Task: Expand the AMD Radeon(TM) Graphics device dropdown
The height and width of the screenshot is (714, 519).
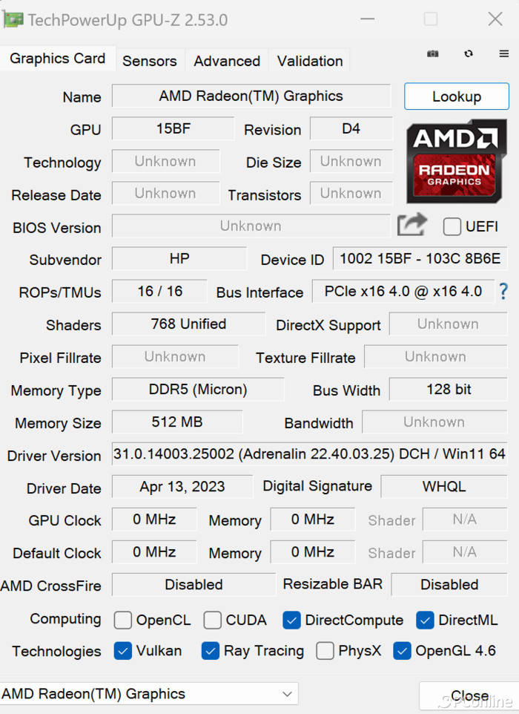Action: point(287,695)
